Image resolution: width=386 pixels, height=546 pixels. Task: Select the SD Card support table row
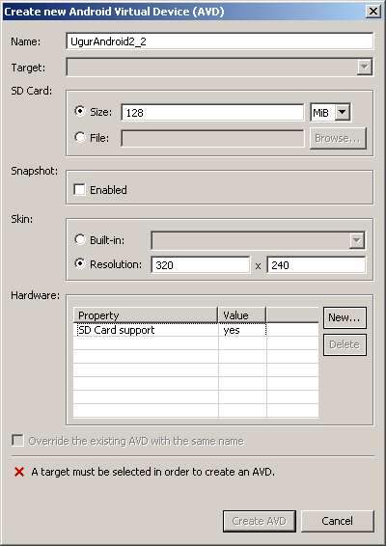(196, 330)
